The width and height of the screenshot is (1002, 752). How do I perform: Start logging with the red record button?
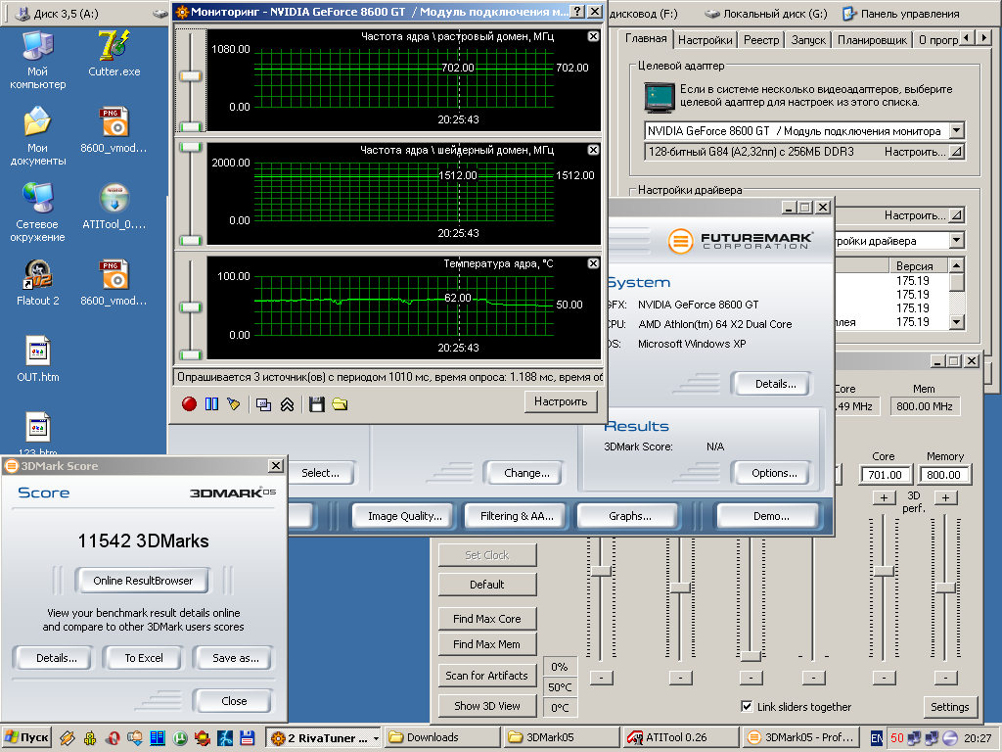(189, 404)
